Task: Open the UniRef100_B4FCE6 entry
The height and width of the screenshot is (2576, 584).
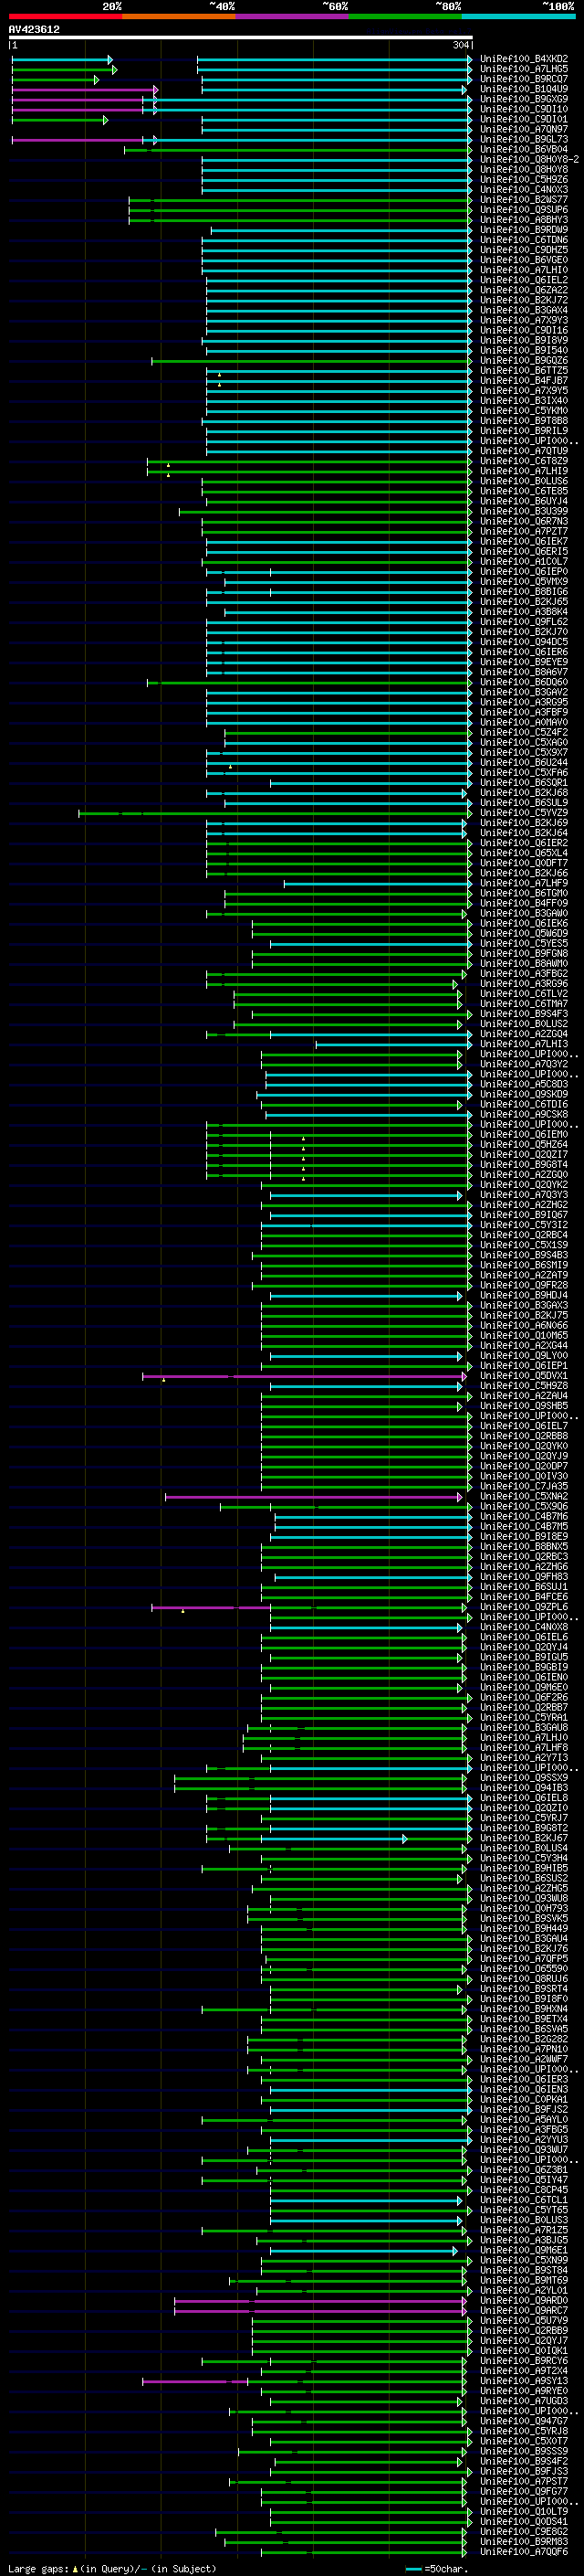Action: 524,1597
